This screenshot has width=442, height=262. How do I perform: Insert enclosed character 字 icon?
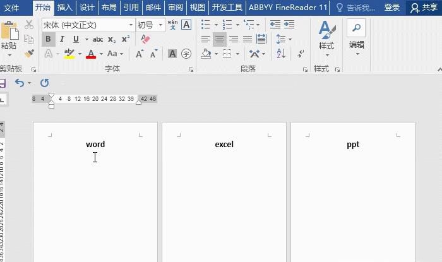coord(186,54)
